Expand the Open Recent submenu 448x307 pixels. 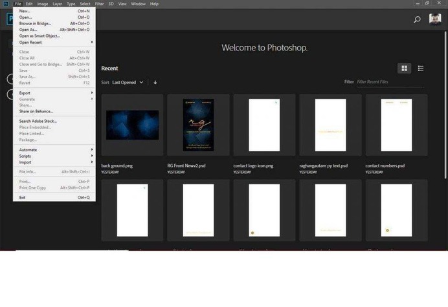[x=54, y=42]
